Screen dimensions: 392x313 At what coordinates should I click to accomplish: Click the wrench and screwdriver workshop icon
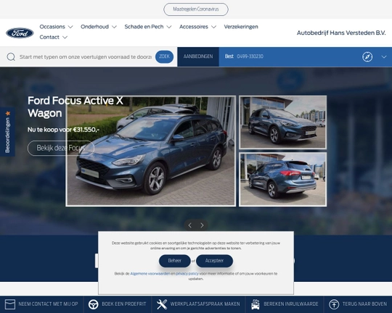click(x=162, y=304)
